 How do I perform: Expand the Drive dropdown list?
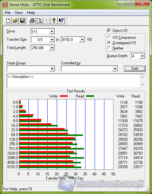tap(52, 32)
